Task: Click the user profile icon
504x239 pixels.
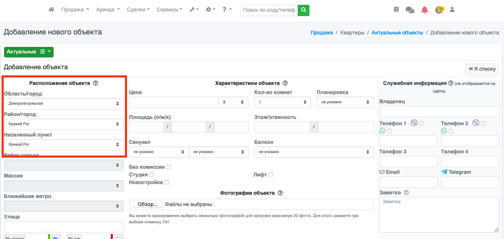Action: [x=452, y=10]
